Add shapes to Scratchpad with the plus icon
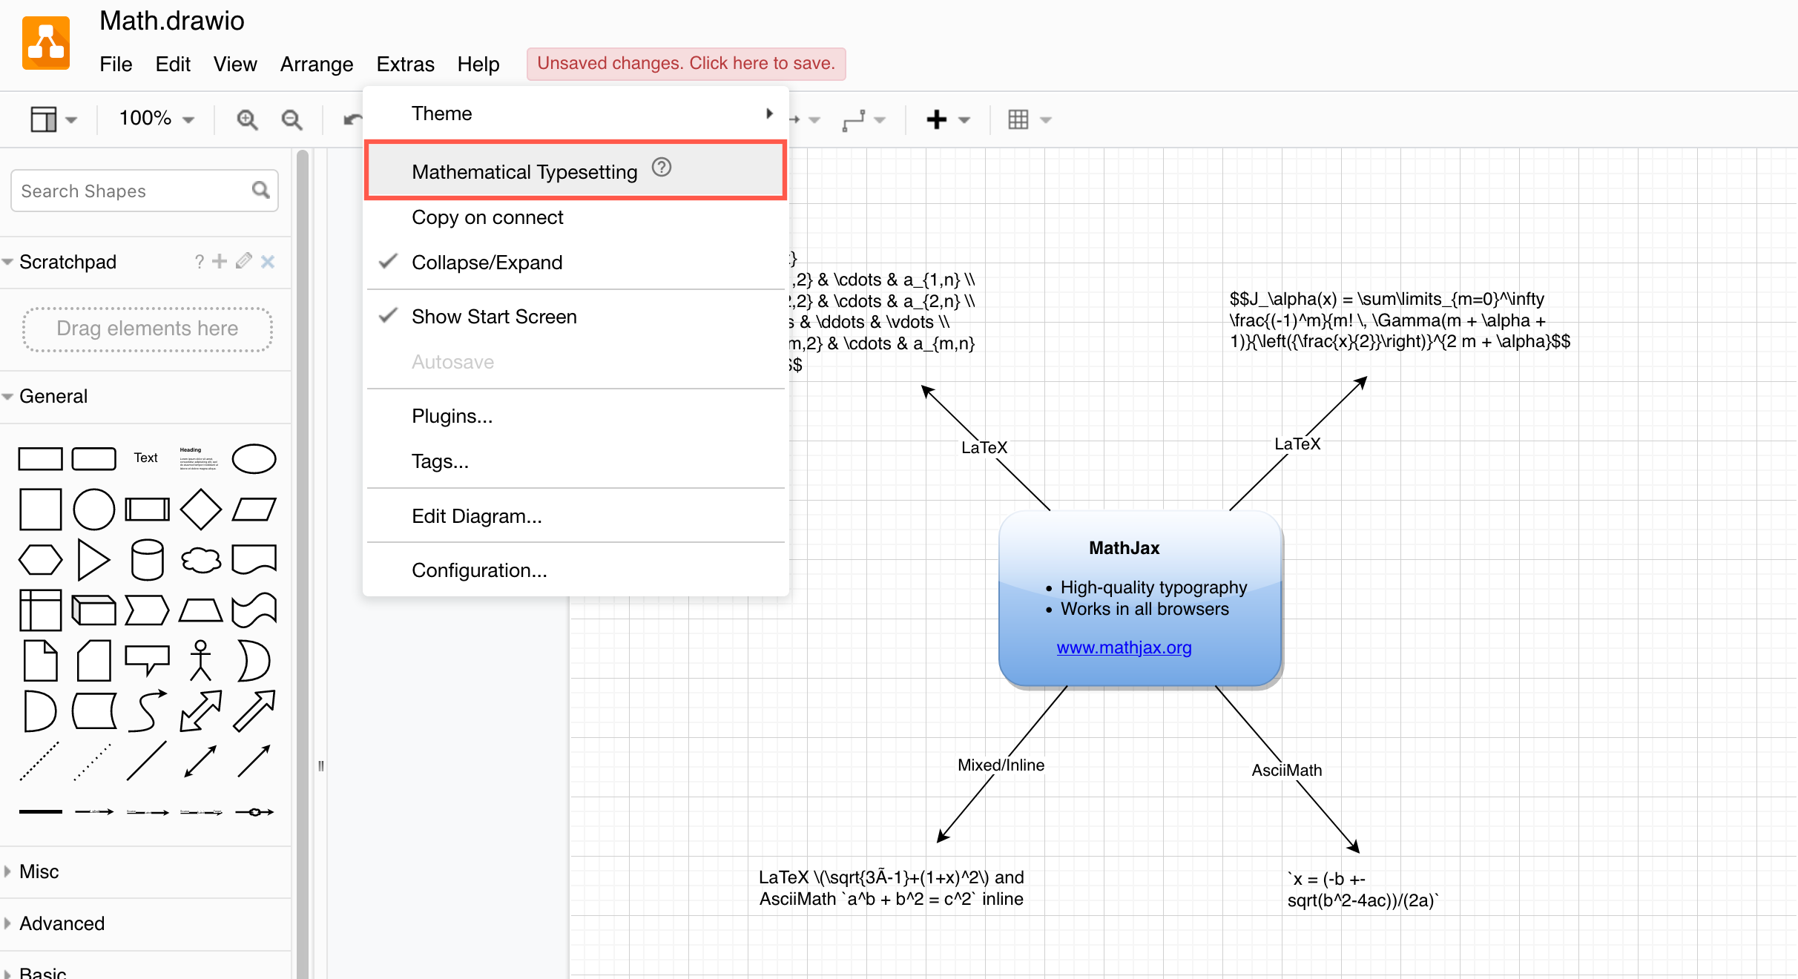 [x=219, y=261]
